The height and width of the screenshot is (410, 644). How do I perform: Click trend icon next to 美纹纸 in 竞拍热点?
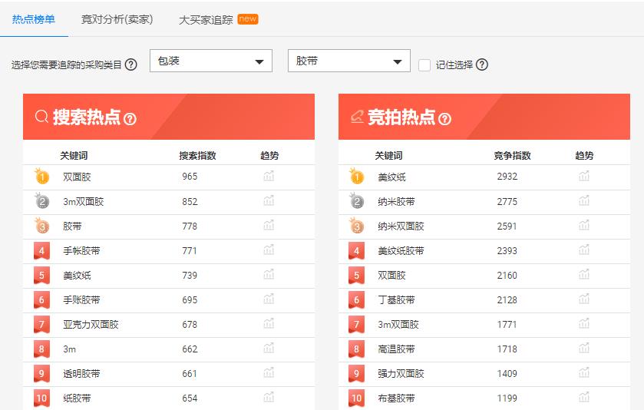pos(584,177)
